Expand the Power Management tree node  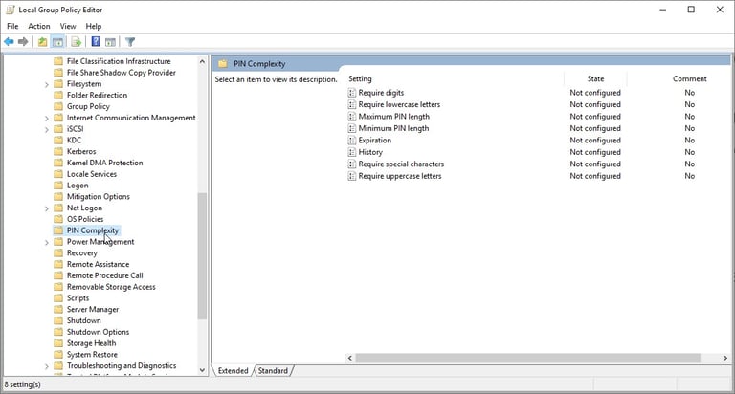click(x=46, y=242)
